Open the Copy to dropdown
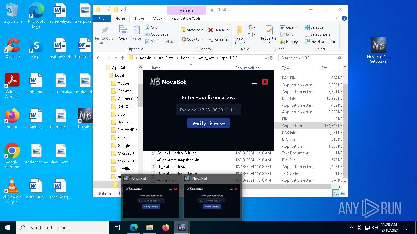Viewport: 417px width, 234px height. 192,39
